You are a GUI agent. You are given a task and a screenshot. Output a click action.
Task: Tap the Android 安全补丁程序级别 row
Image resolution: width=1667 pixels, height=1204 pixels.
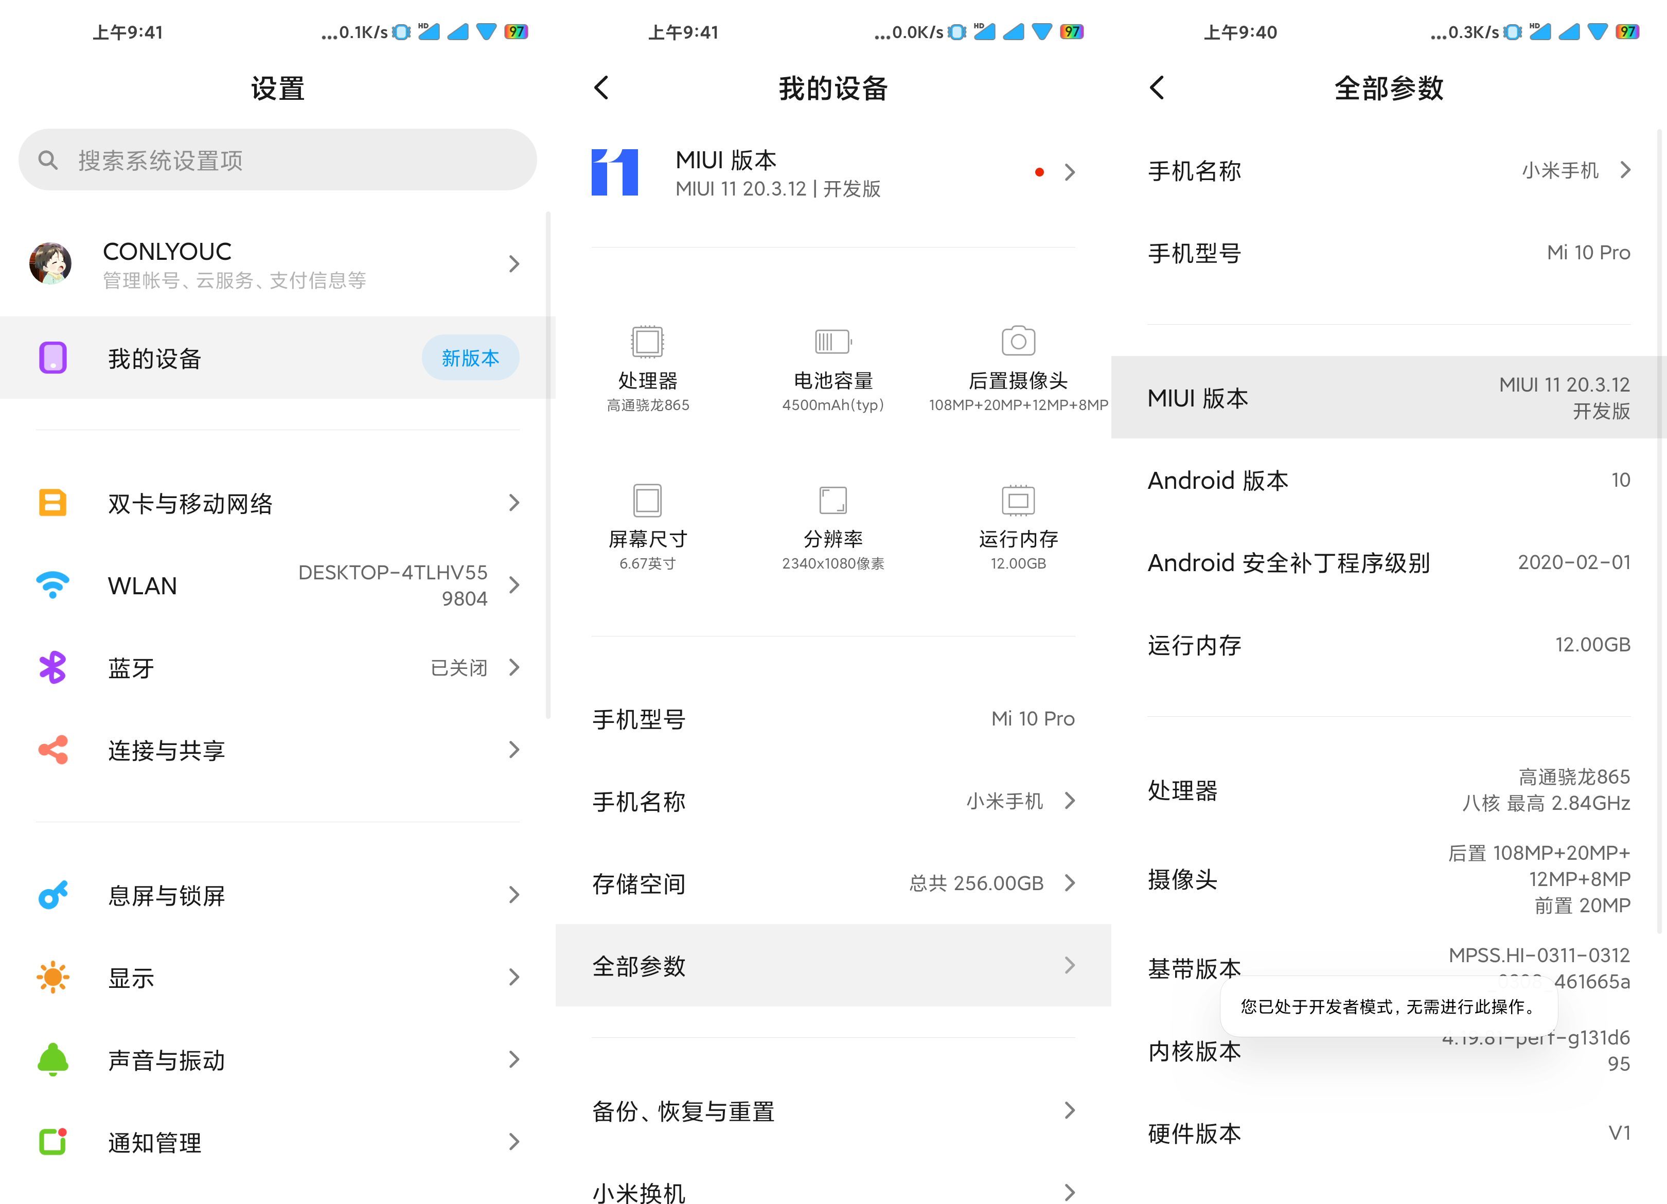1389,562
